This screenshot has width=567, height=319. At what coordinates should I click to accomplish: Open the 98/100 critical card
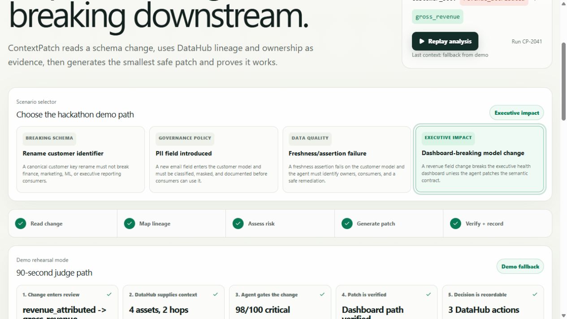coord(280,302)
